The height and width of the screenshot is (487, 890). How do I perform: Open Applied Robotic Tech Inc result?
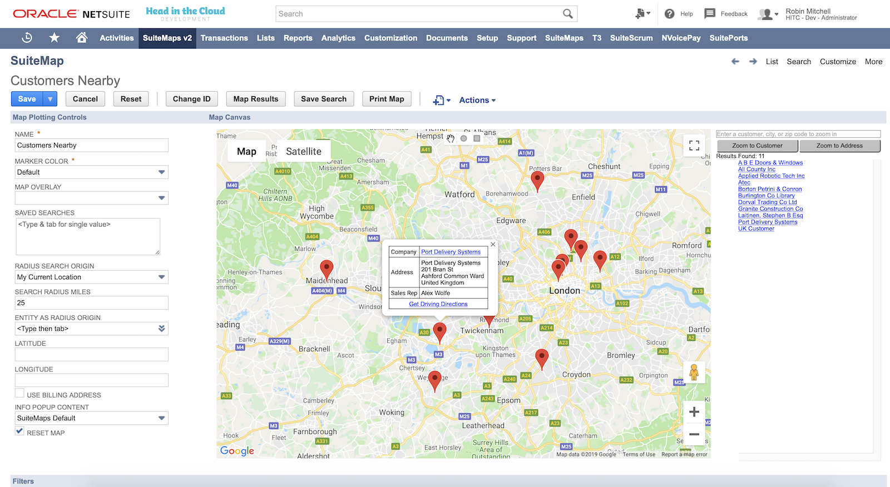771,176
